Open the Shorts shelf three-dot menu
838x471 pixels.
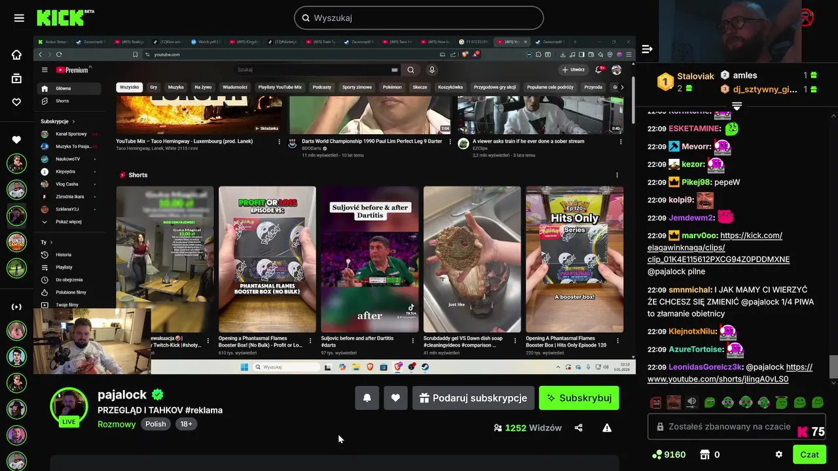tap(617, 175)
